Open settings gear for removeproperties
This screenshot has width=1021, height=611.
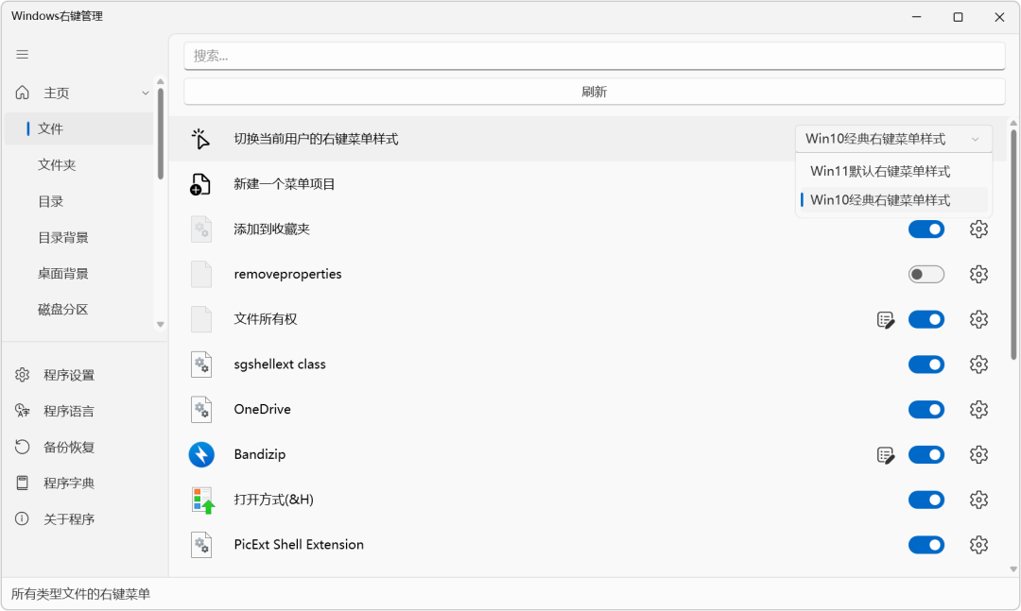click(978, 274)
